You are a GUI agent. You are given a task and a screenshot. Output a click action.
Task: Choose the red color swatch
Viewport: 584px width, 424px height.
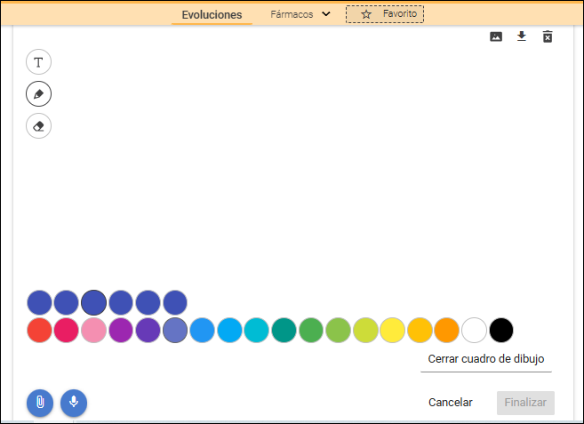[39, 330]
